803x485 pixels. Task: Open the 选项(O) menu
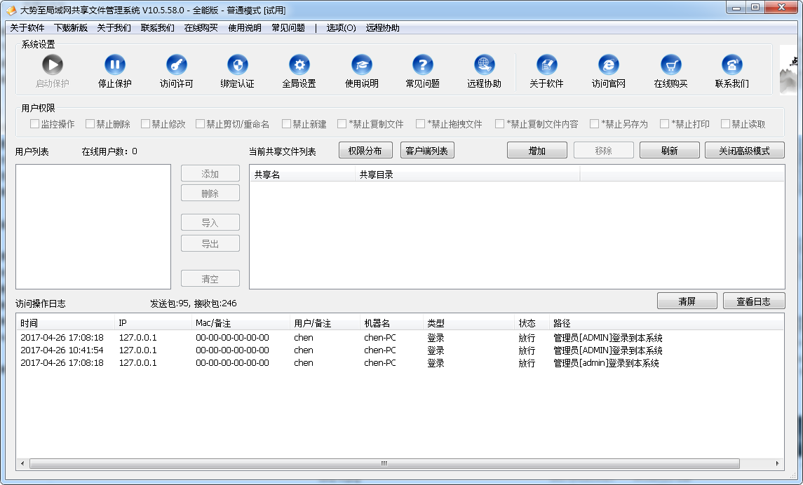pyautogui.click(x=341, y=28)
